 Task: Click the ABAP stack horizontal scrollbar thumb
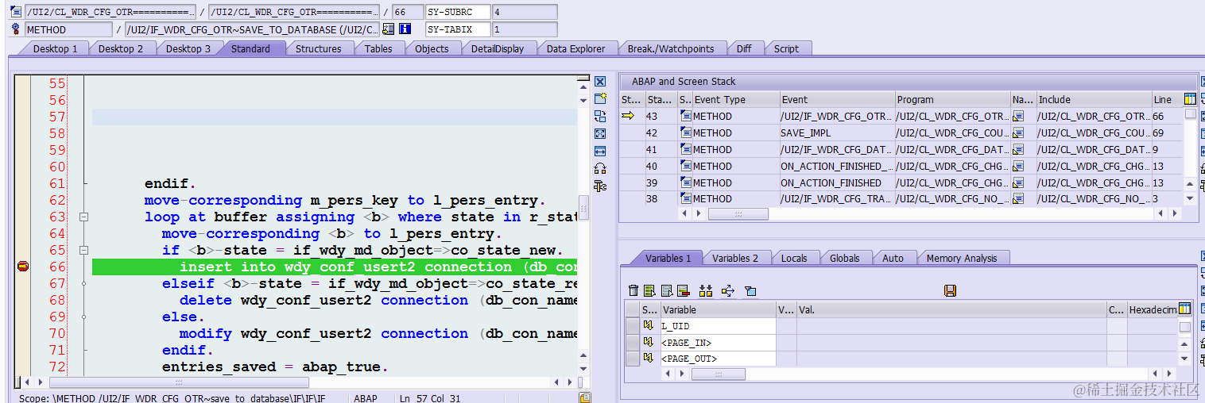pos(738,214)
